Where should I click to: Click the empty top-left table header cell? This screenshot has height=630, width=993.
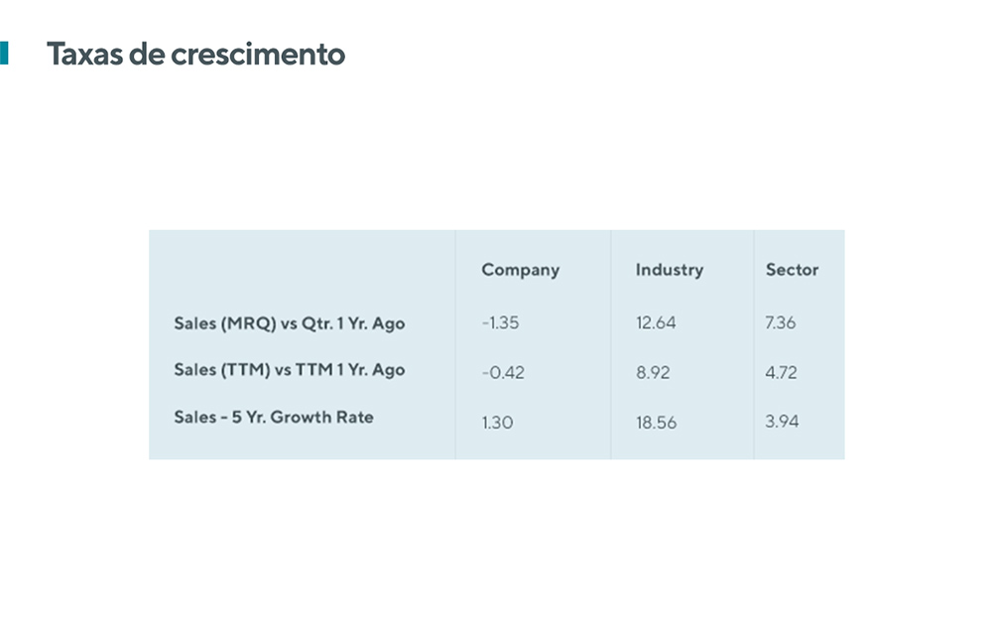pos(303,270)
